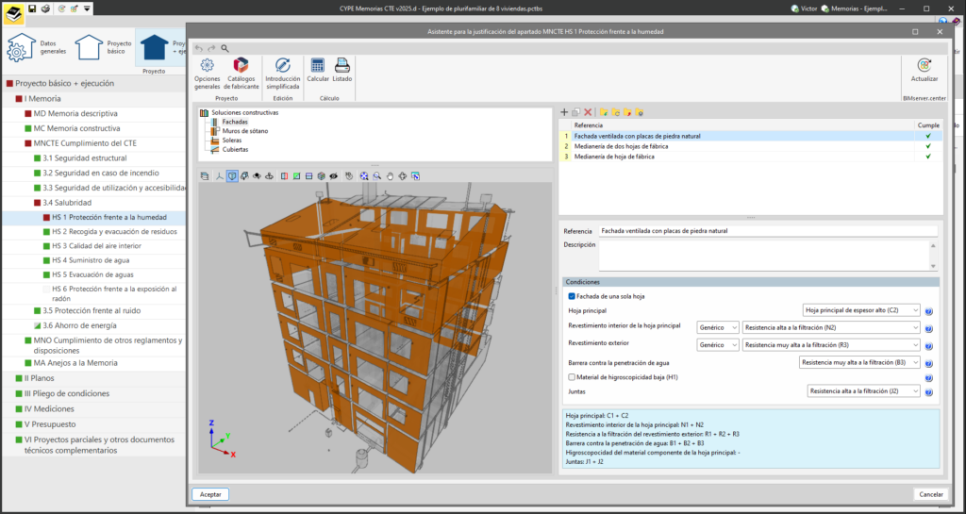Open Juntas resistance dropdown
Image resolution: width=966 pixels, height=514 pixels.
pyautogui.click(x=862, y=390)
